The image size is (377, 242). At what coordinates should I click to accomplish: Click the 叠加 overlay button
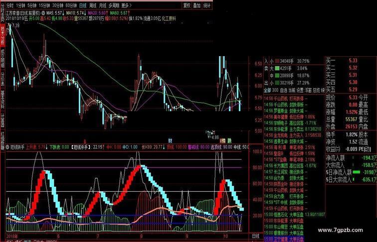pos(196,5)
